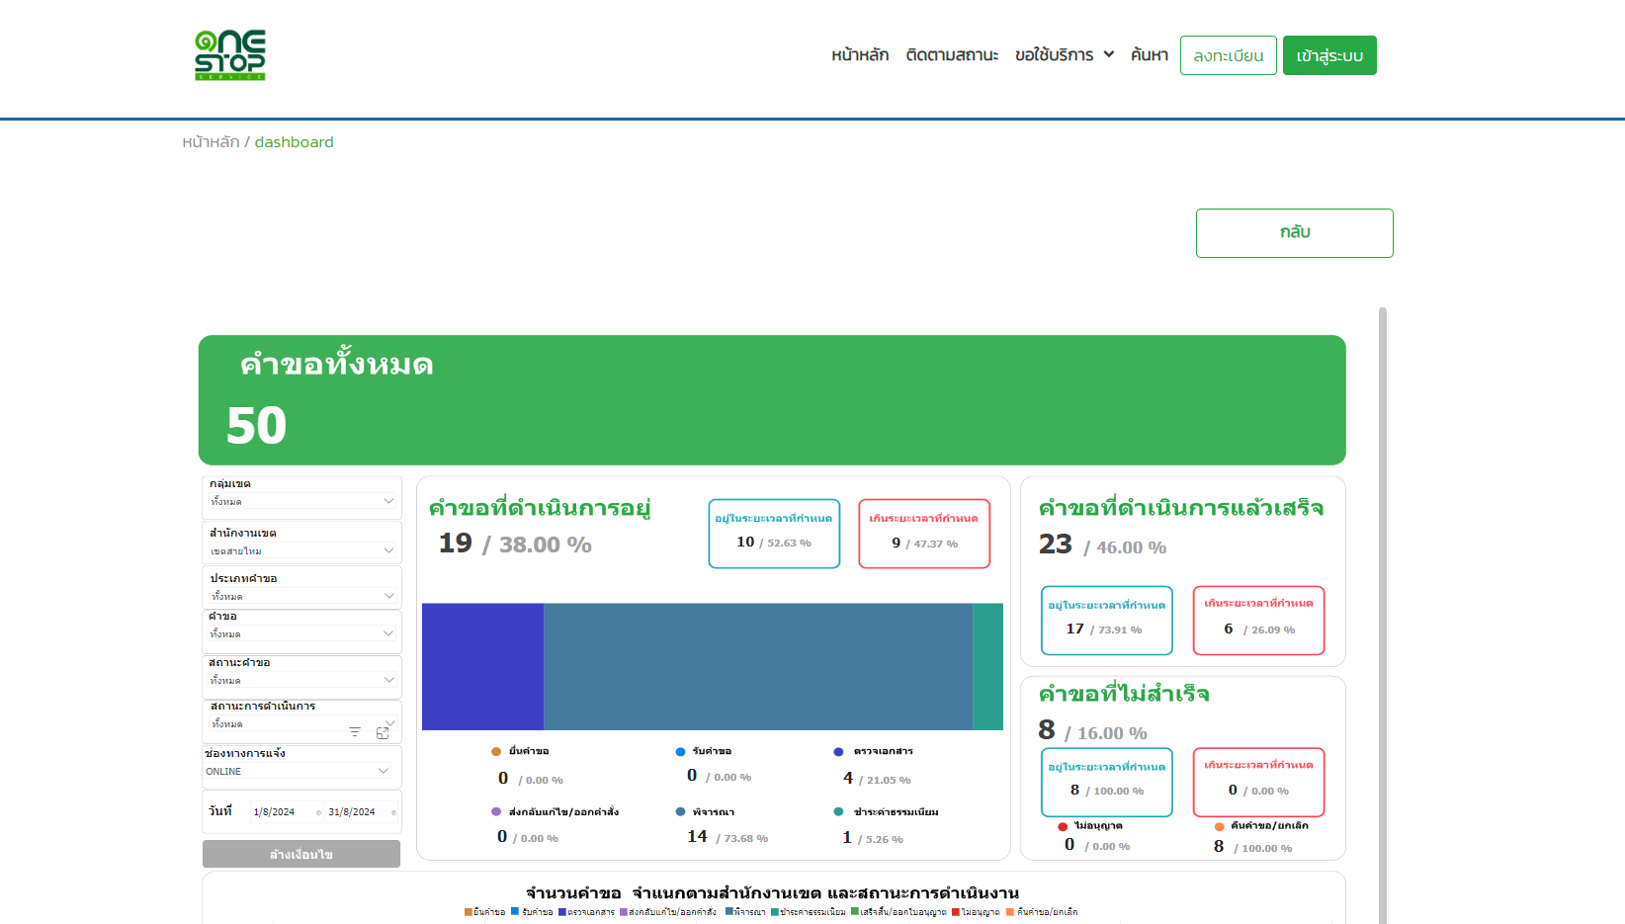Expand the กลุ่มเขต dropdown

pyautogui.click(x=301, y=501)
